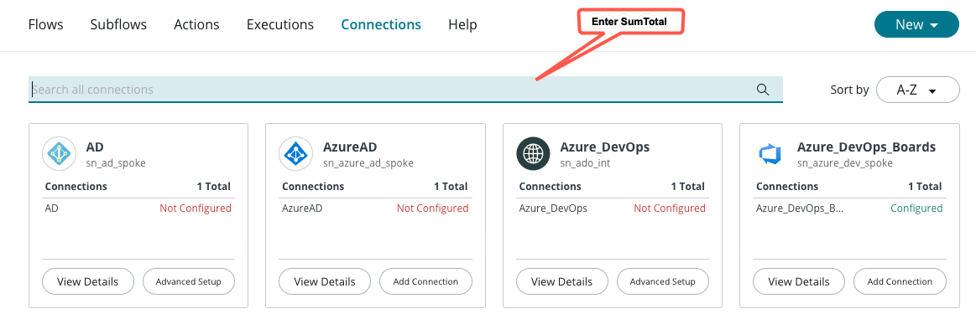976x319 pixels.
Task: Click the AzureAD card title
Action: tap(350, 147)
